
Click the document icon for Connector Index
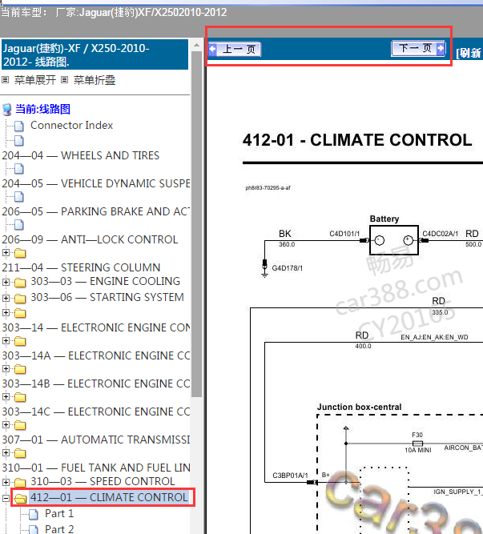(x=19, y=126)
